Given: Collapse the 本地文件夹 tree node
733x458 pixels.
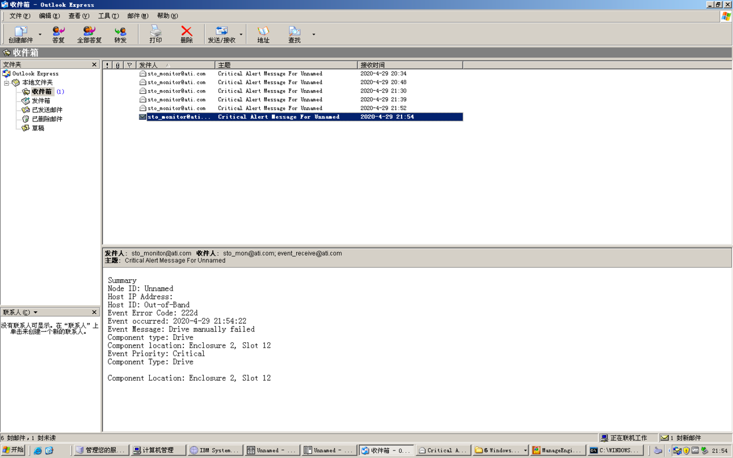Looking at the screenshot, I should [x=6, y=83].
